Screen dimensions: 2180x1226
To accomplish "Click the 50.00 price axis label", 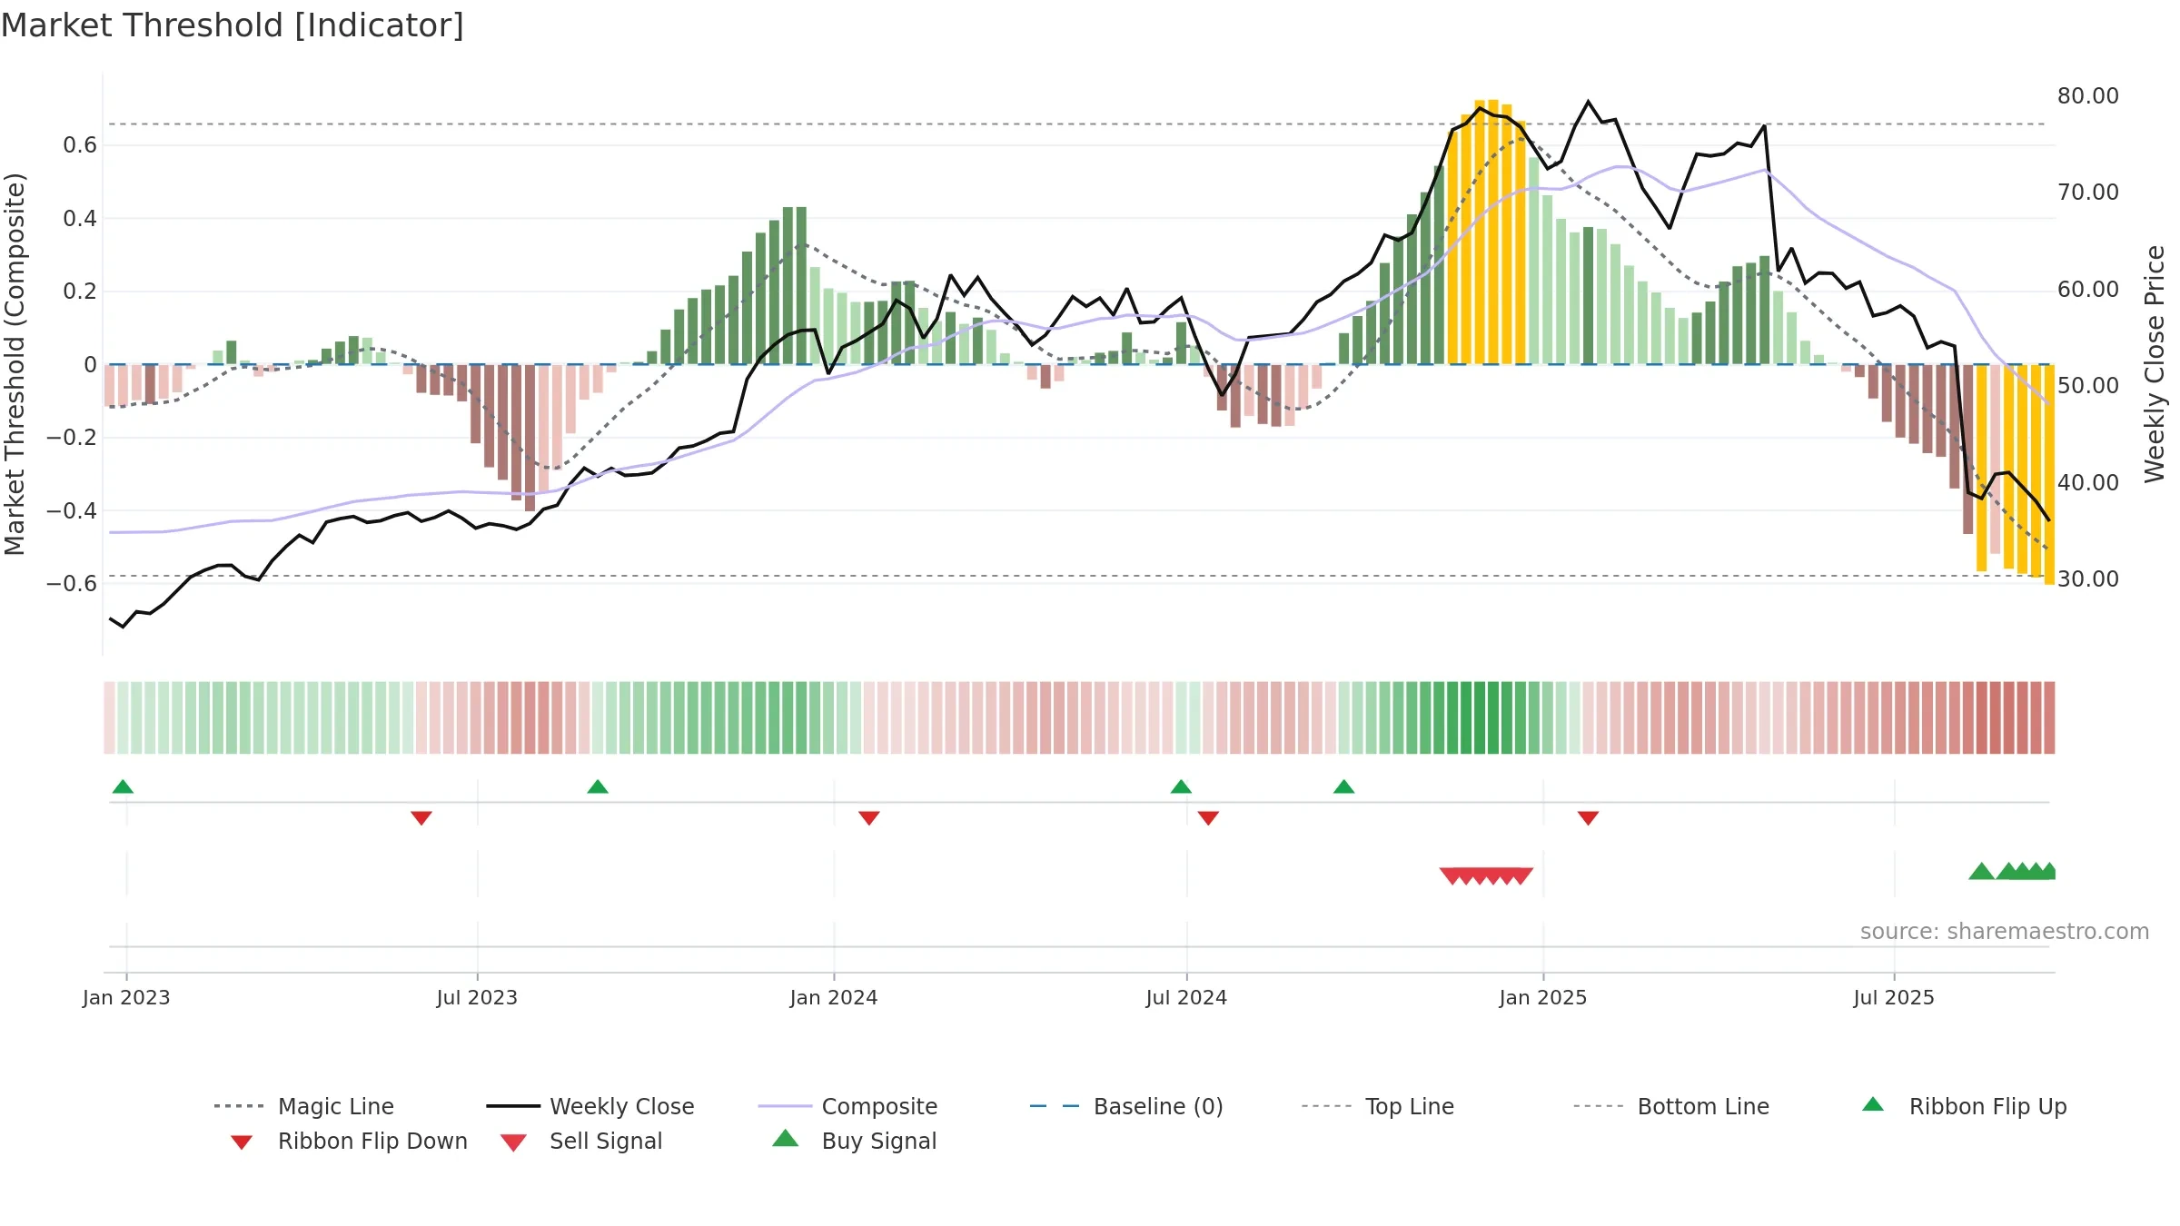I will 2088,386.
